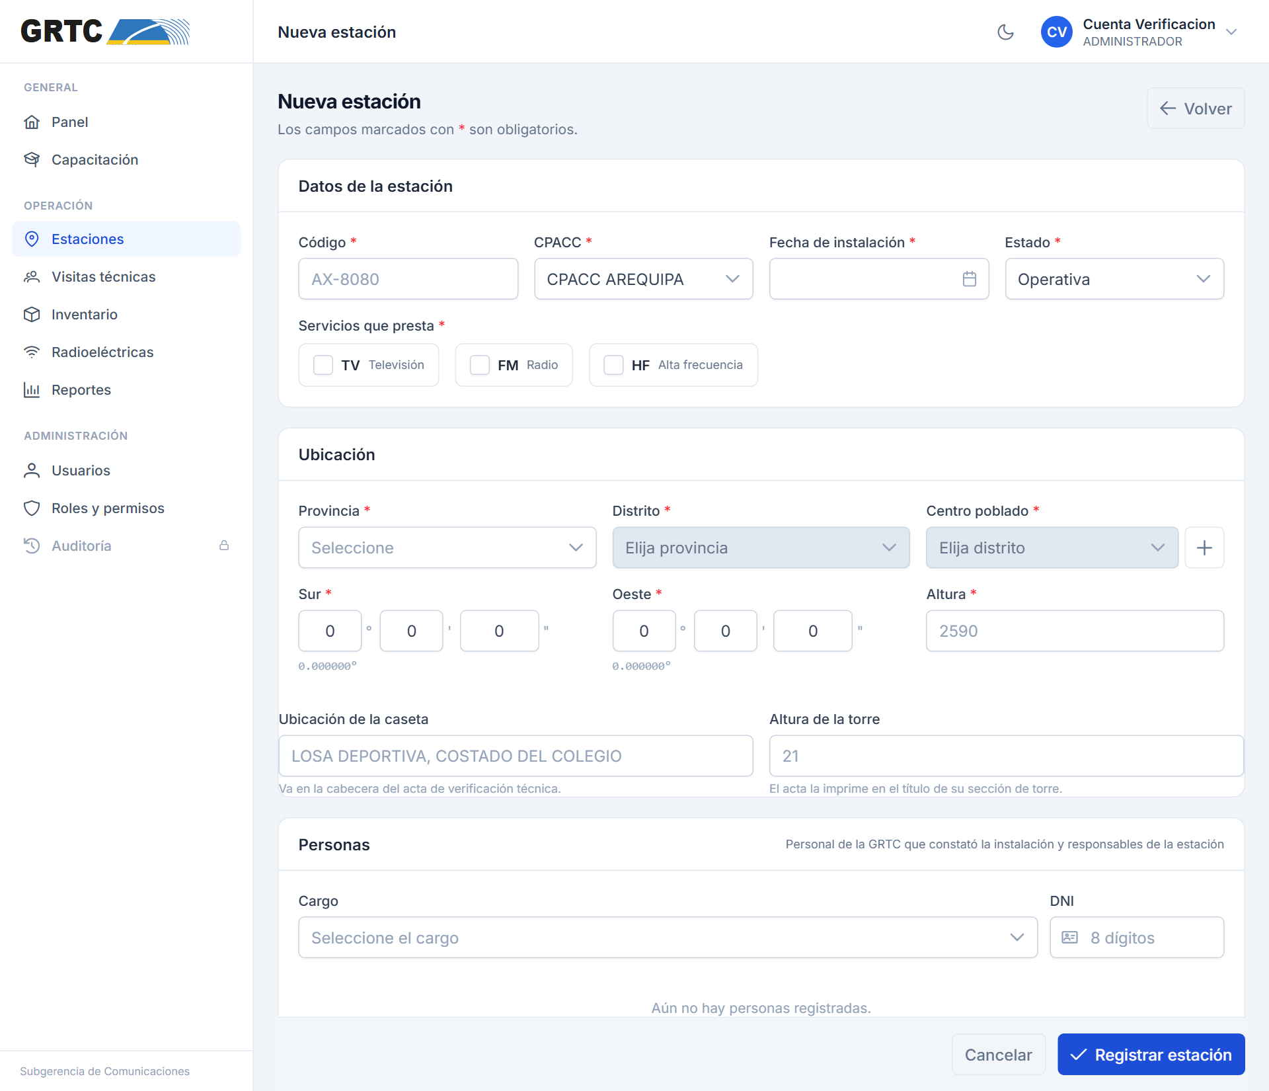This screenshot has height=1091, width=1269.
Task: Open Reportes in the sidebar
Action: point(126,389)
